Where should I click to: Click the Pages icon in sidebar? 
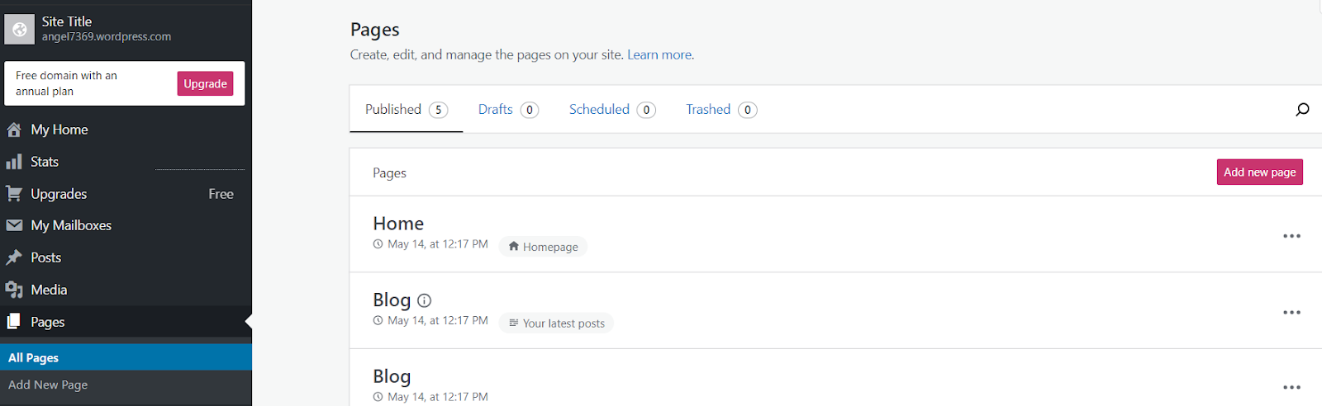tap(14, 322)
